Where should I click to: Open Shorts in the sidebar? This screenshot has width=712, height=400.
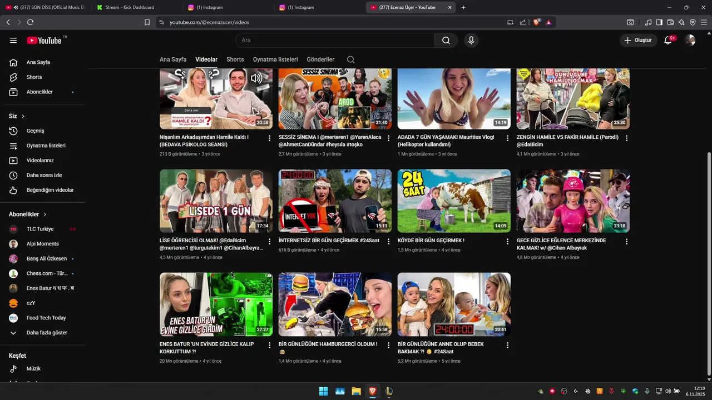(x=44, y=77)
